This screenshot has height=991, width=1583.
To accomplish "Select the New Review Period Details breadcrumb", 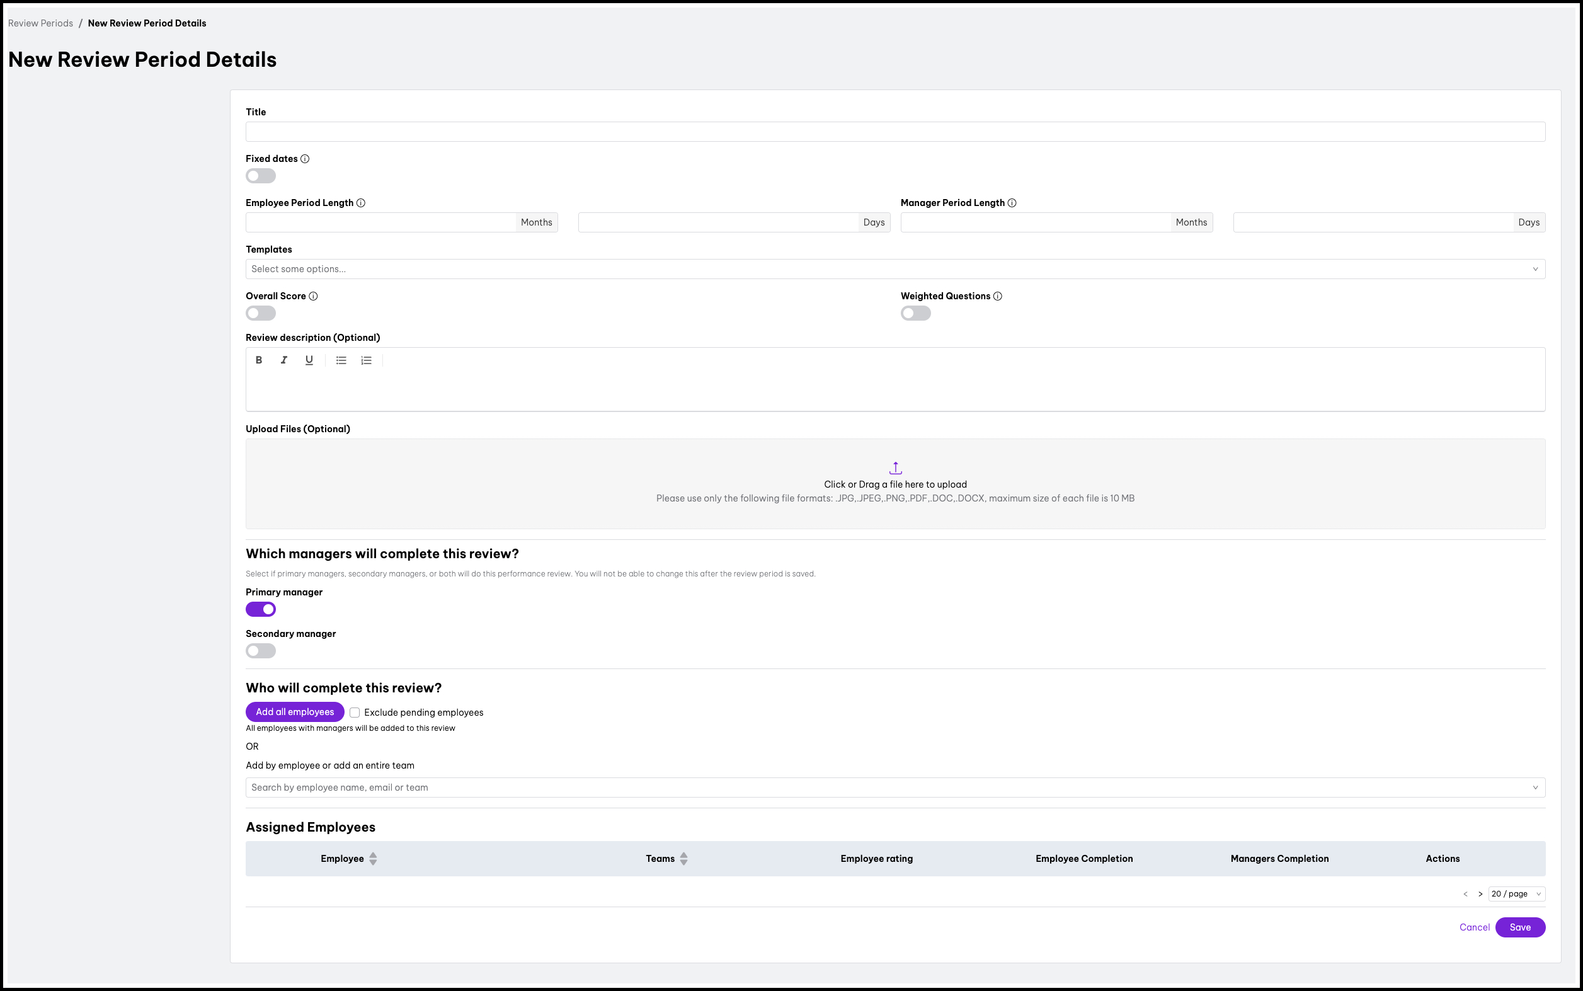I will click(146, 23).
